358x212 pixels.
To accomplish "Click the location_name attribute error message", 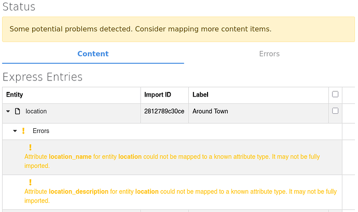I will click(x=172, y=161).
